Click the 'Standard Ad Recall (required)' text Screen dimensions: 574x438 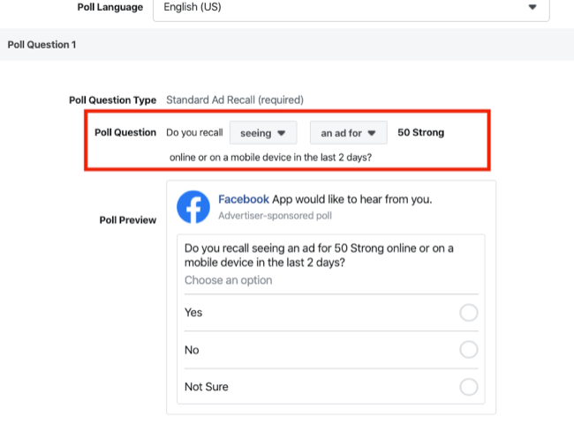point(235,100)
